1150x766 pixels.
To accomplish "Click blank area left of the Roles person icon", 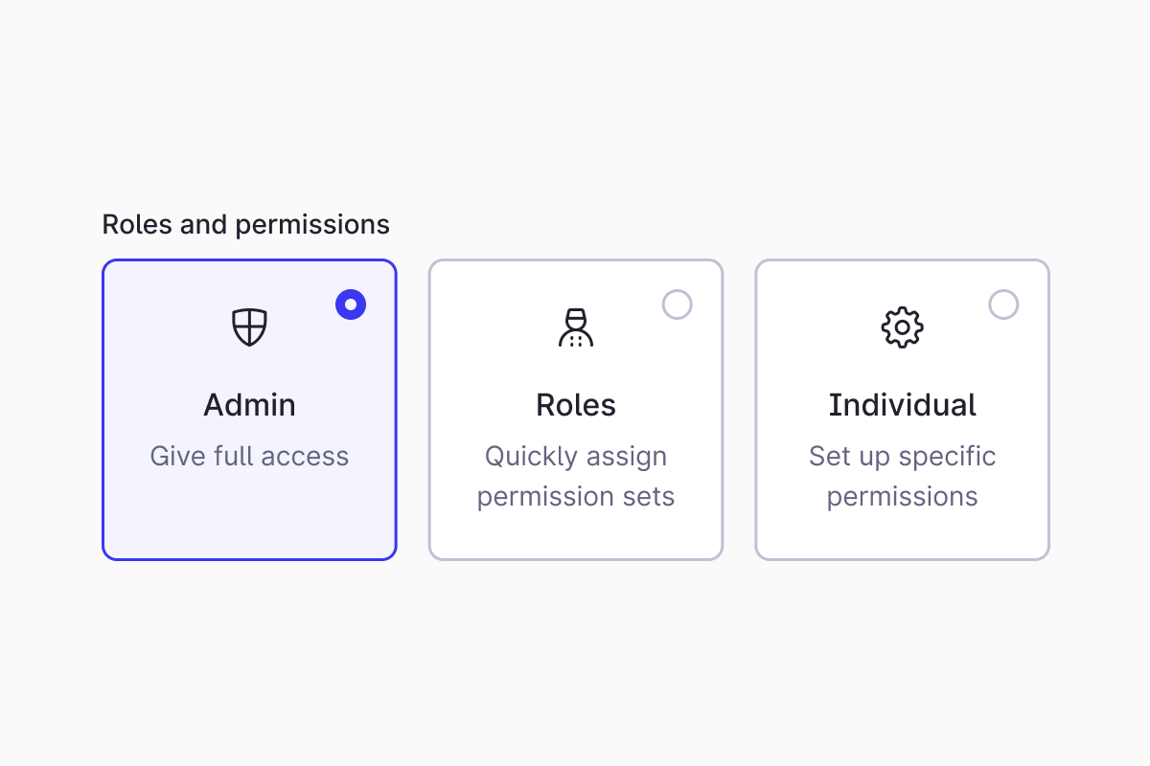I will coord(489,327).
